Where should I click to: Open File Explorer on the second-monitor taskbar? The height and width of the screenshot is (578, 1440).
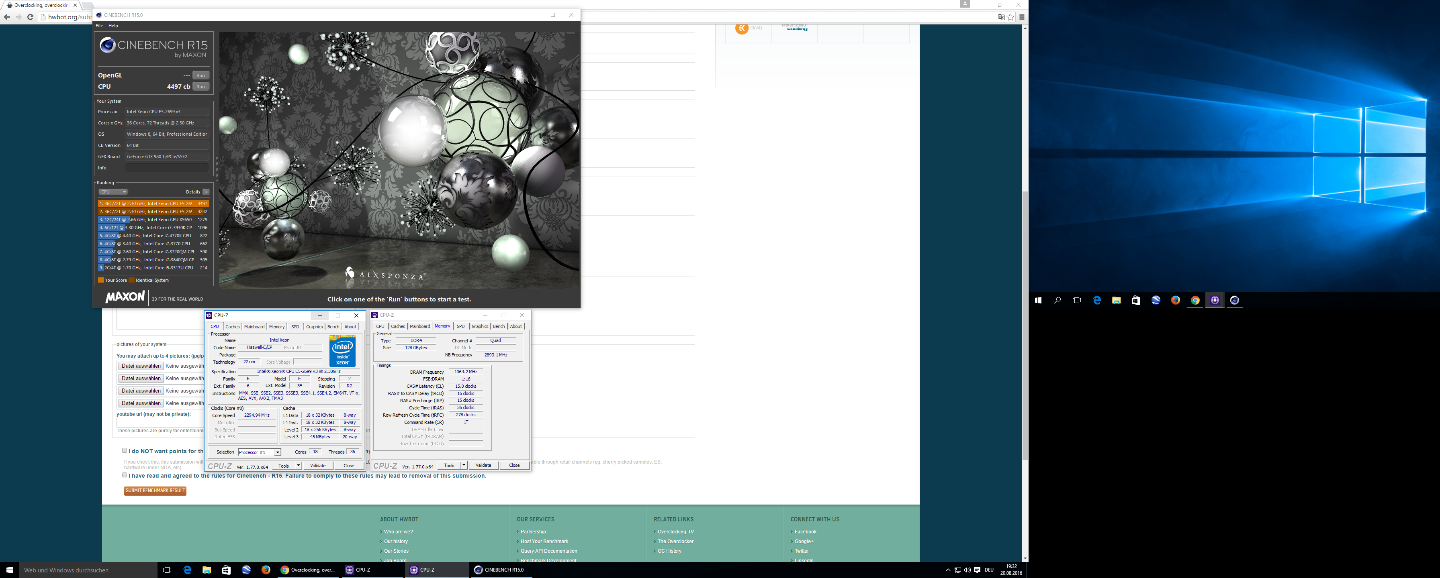point(1116,301)
